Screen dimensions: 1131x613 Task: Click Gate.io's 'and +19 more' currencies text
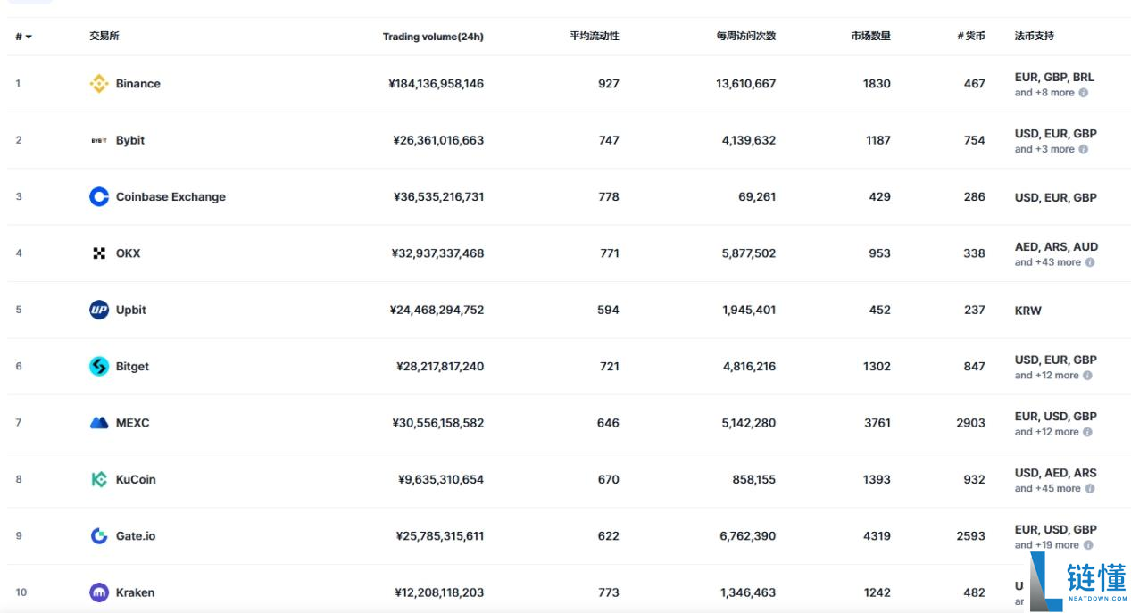pos(1047,545)
